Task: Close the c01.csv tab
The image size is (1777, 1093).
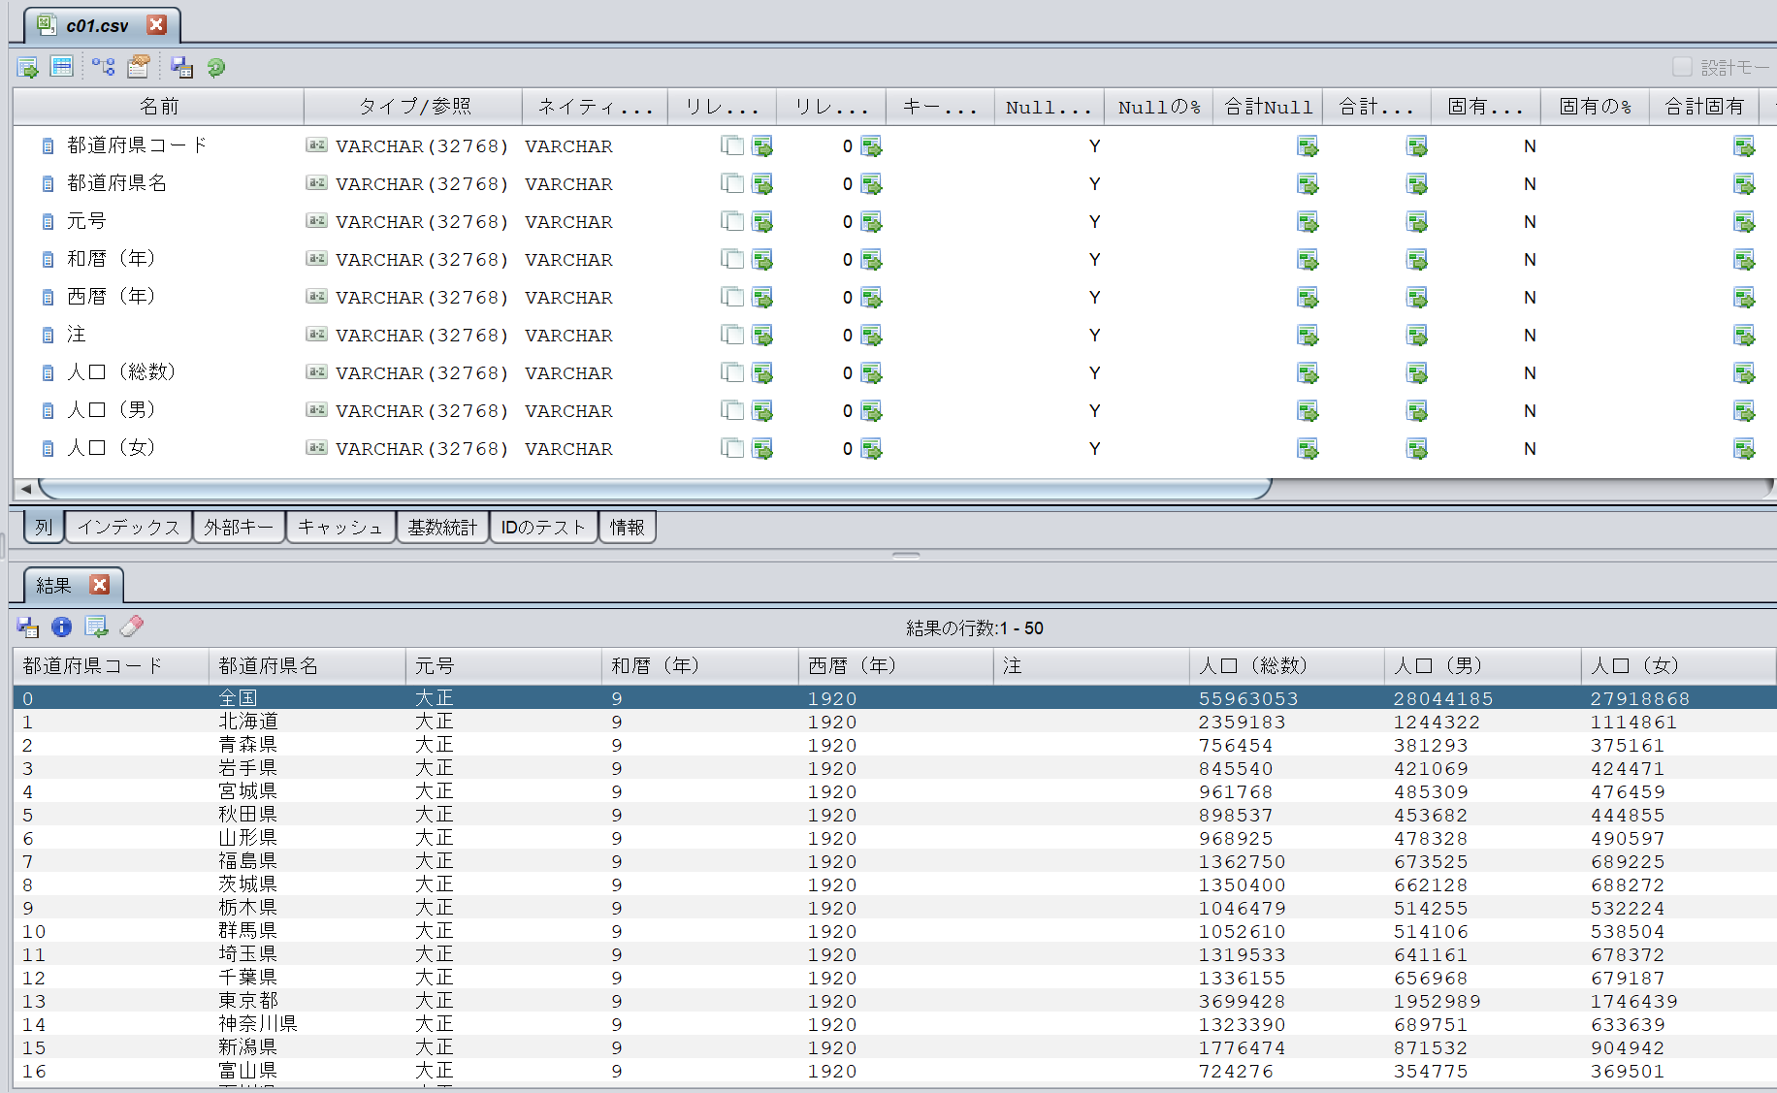Action: tap(156, 25)
